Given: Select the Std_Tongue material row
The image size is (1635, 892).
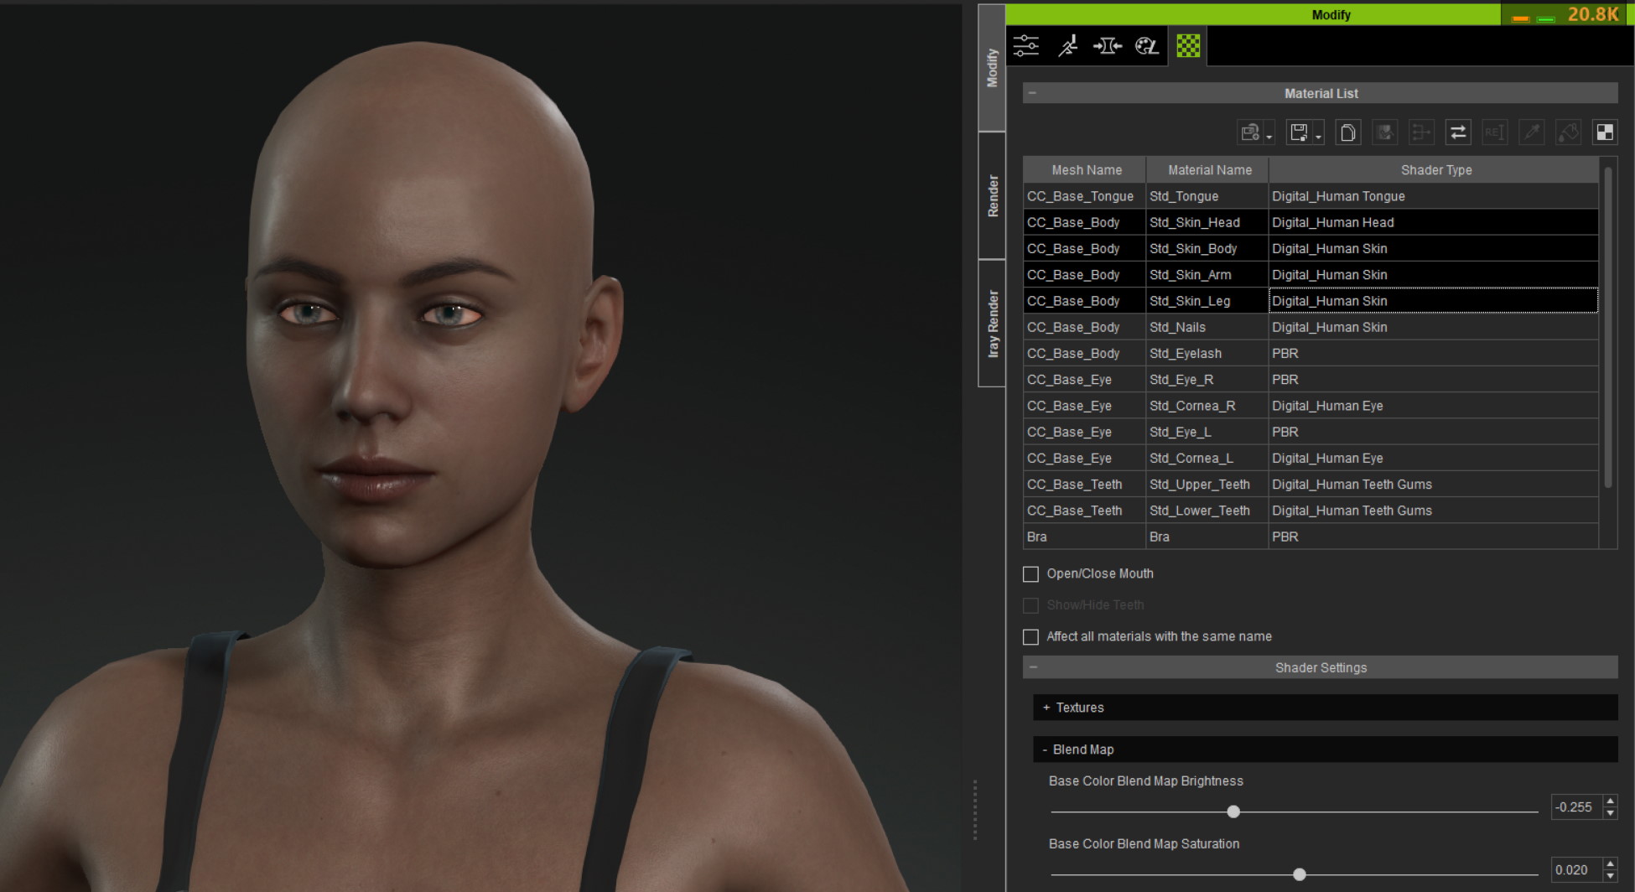Looking at the screenshot, I should click(x=1311, y=196).
